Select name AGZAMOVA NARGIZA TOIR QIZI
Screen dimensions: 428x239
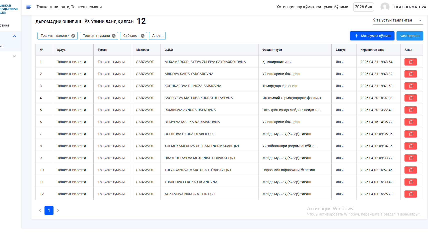pyautogui.click(x=189, y=194)
